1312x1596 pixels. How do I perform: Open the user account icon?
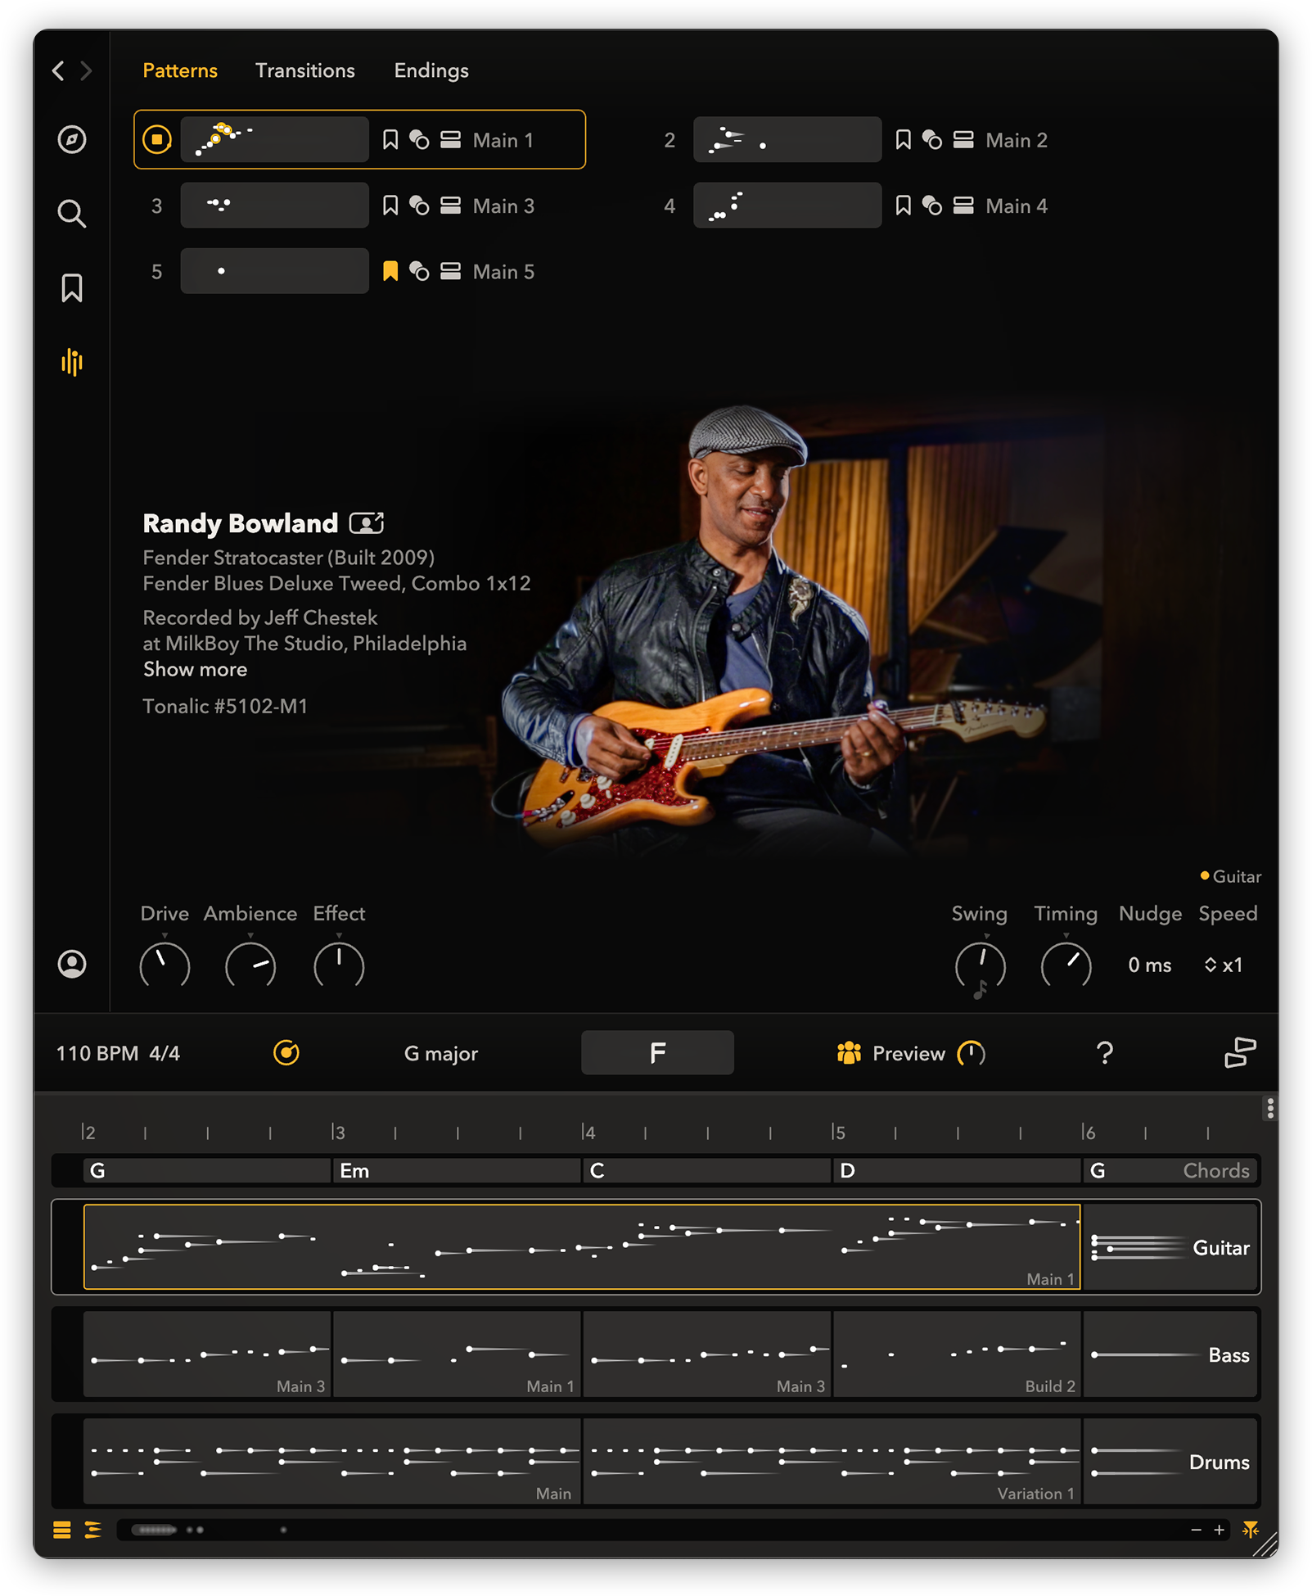point(72,964)
